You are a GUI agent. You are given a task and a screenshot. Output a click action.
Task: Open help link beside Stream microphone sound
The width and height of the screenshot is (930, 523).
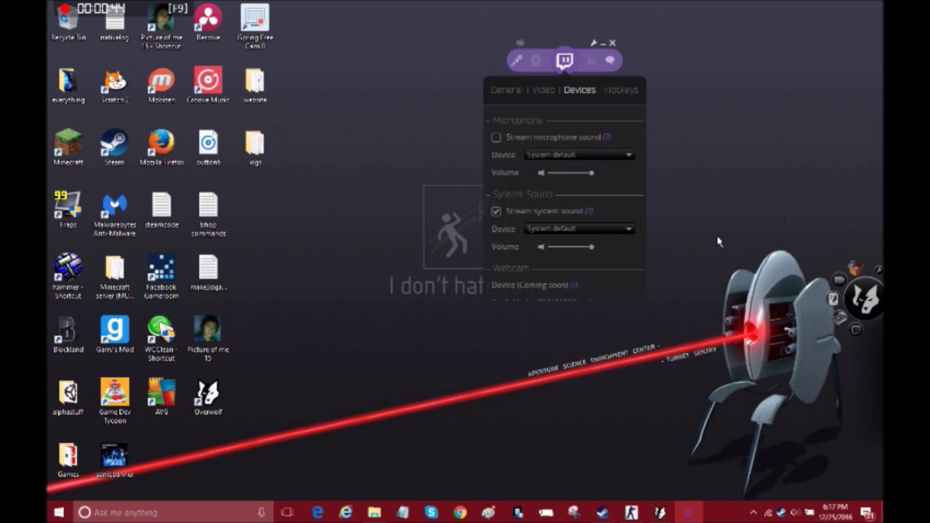pyautogui.click(x=607, y=137)
